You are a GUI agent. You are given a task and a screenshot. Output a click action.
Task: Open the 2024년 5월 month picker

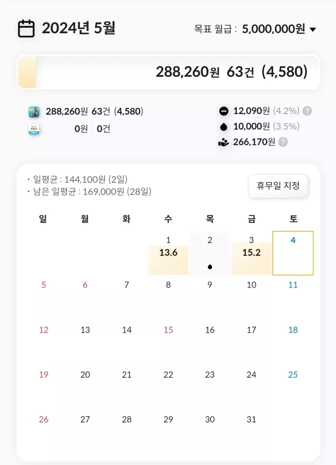[78, 28]
